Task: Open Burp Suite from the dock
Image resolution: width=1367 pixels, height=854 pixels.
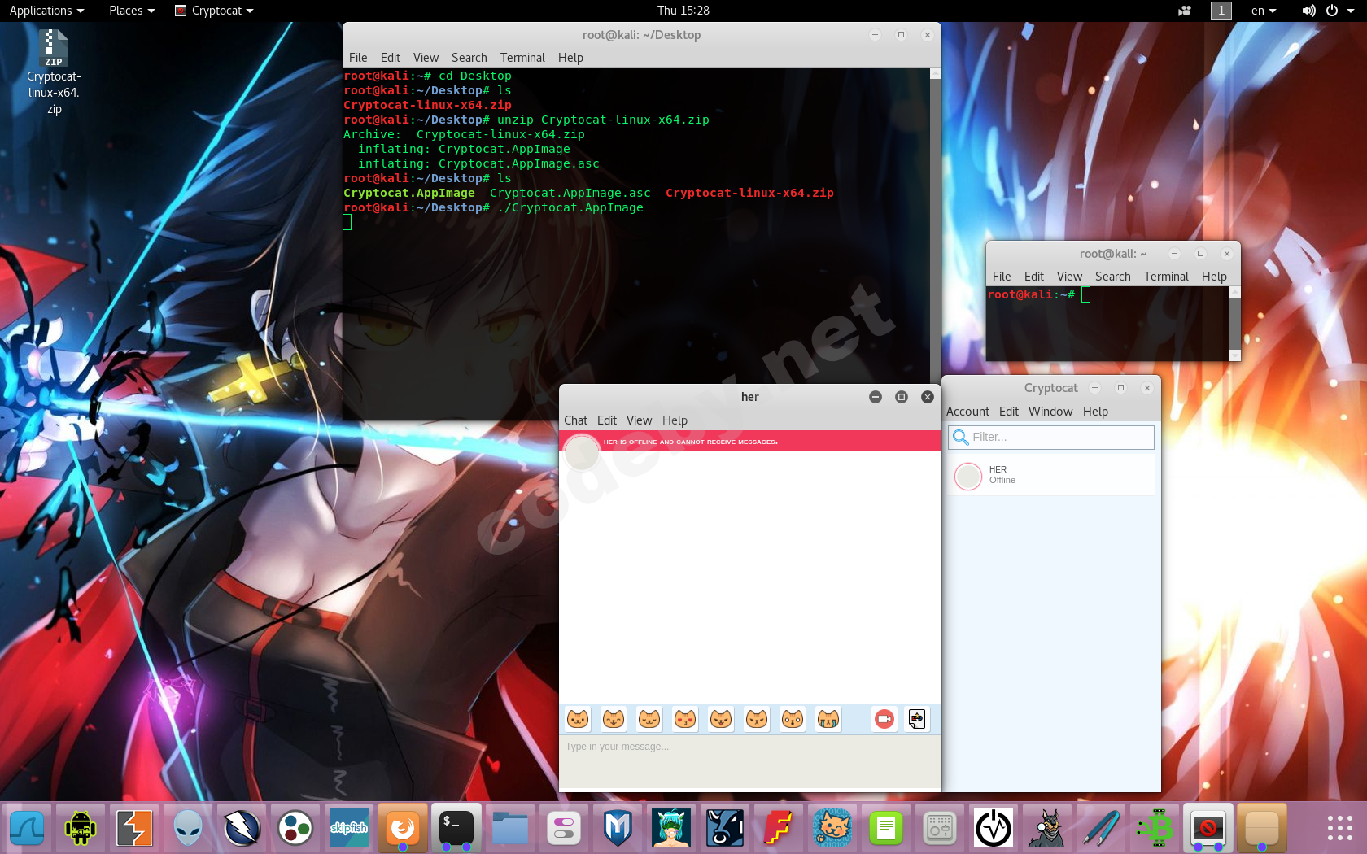Action: (134, 829)
